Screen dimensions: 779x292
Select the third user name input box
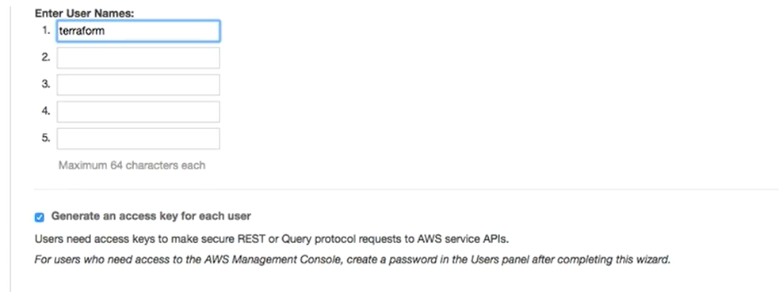[138, 85]
